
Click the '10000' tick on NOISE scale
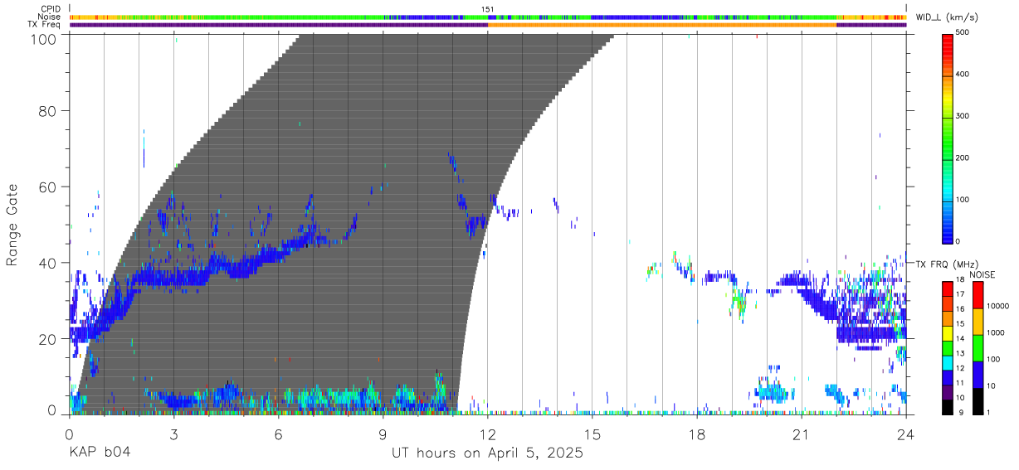coord(997,306)
